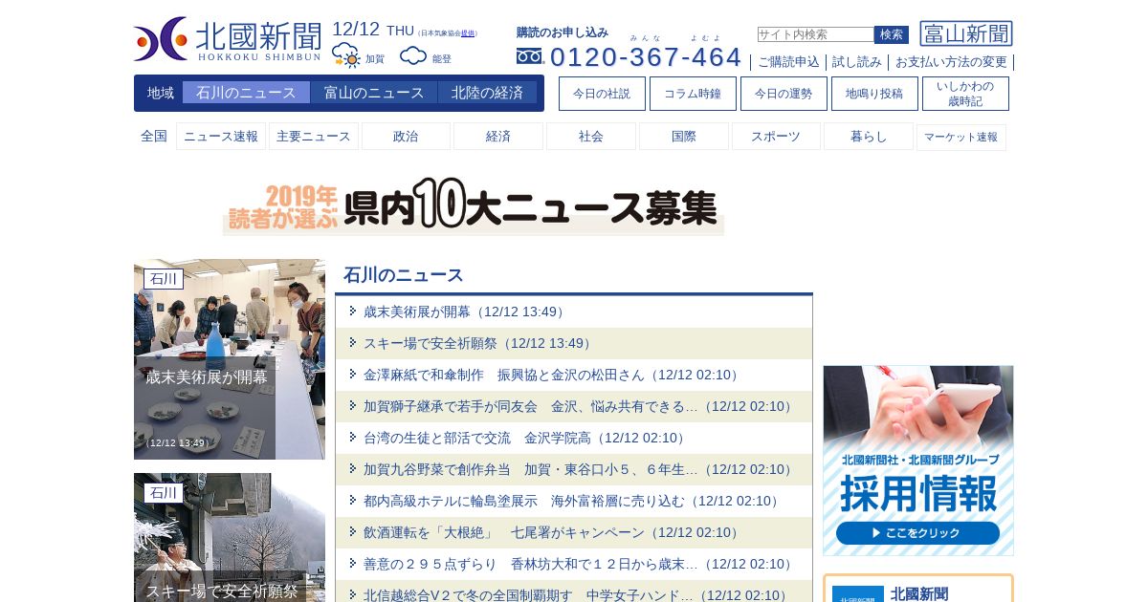1148x602 pixels.
Task: Click the Noto cloudy weather icon
Action: (x=413, y=55)
